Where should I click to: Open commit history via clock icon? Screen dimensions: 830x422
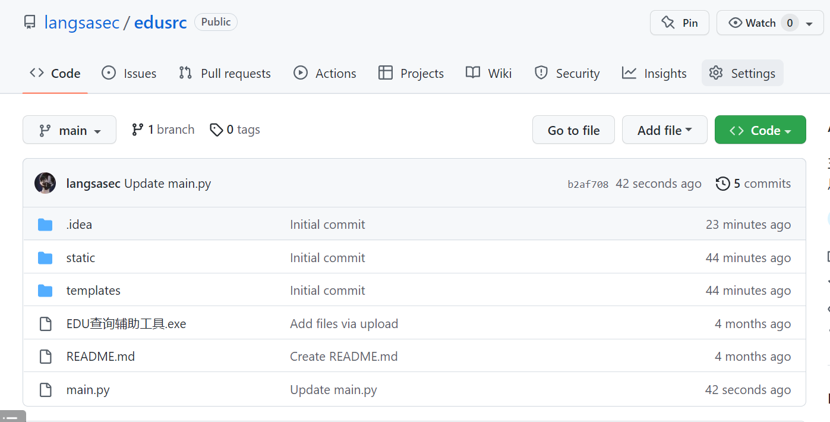(x=722, y=184)
